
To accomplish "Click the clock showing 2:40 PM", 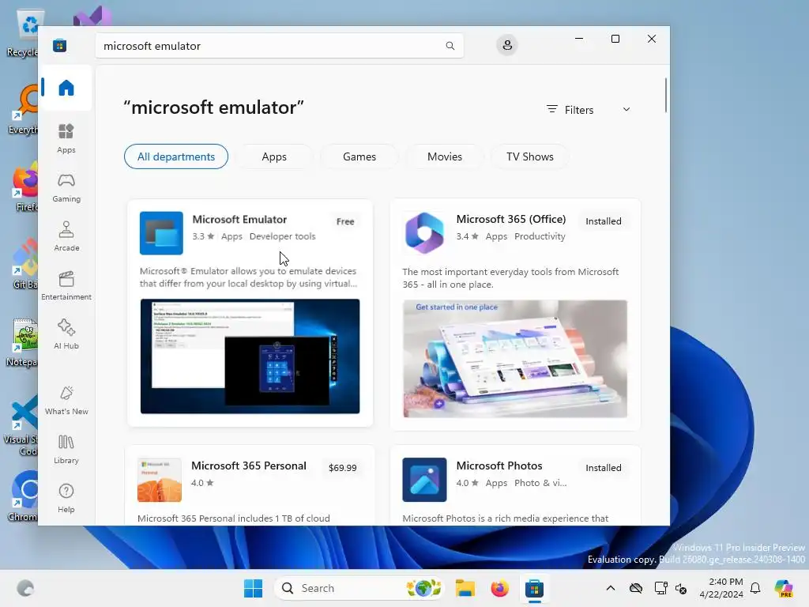I will coord(725,582).
